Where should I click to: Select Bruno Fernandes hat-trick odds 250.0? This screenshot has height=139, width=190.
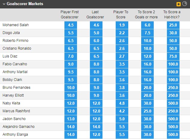[173, 88]
